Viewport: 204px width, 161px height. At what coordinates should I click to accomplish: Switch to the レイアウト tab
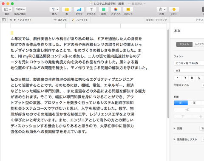[x=198, y=44]
